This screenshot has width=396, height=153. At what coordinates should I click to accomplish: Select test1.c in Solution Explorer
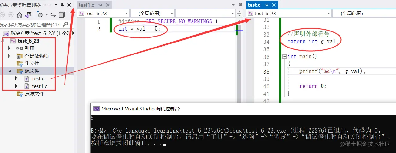pos(39,86)
